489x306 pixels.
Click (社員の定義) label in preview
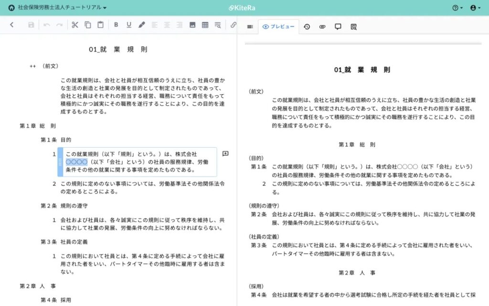(x=264, y=237)
